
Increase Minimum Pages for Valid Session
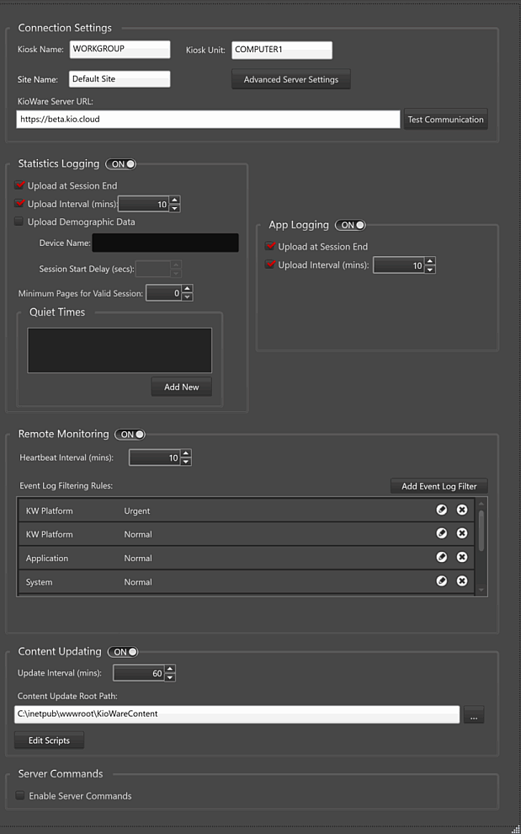click(x=188, y=289)
